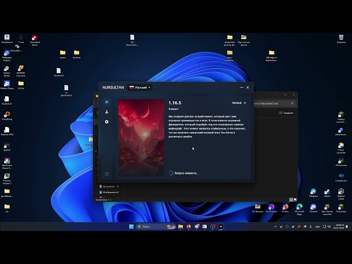The width and height of the screenshot is (352, 264).
Task: Minimize the Nursultan launcher window
Action: (x=241, y=87)
